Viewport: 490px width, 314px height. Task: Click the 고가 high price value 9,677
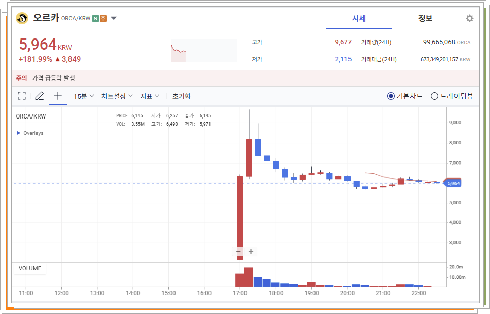pos(343,42)
